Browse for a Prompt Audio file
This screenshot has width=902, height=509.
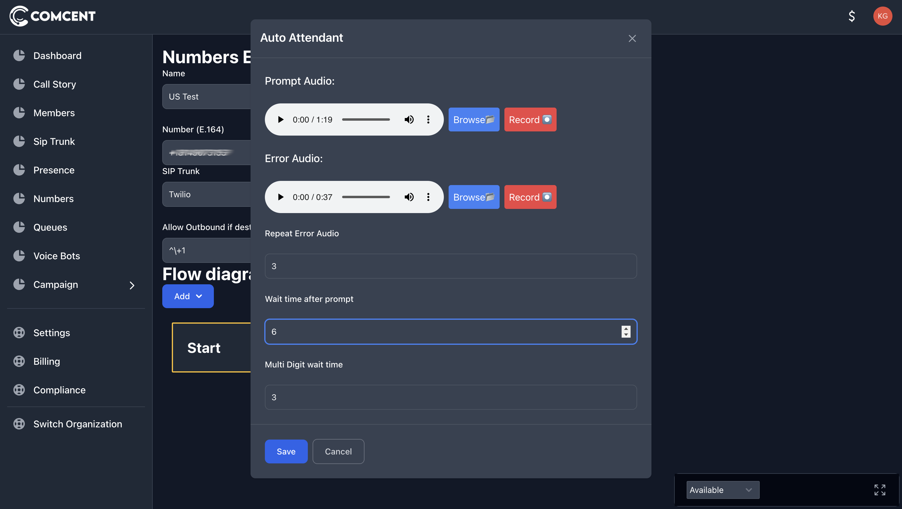tap(474, 120)
